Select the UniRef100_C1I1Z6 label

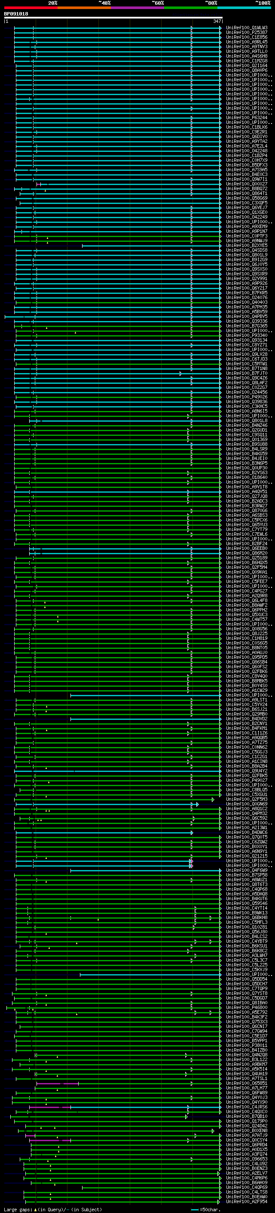(247, 733)
